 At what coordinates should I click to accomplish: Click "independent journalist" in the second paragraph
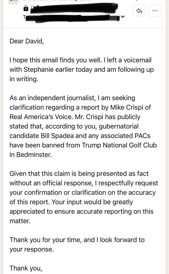click(x=51, y=98)
